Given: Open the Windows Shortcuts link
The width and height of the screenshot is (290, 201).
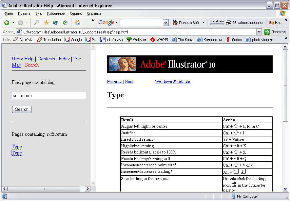Looking at the screenshot, I should pyautogui.click(x=172, y=82).
